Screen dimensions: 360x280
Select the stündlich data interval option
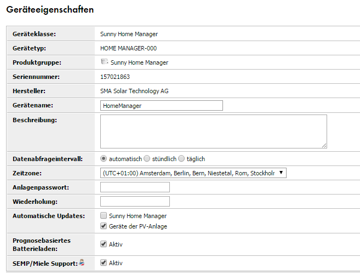[x=147, y=158]
